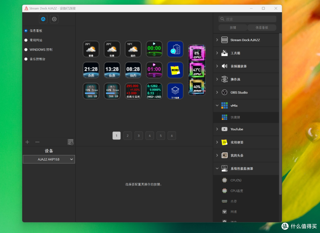Select the 信息看板 profile radio button
320x233 pixels.
[x=26, y=31]
